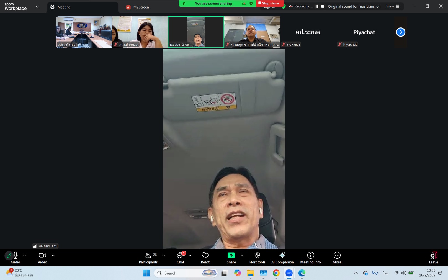Open the More options menu
Viewport: 448px width, 280px height.
(x=337, y=258)
